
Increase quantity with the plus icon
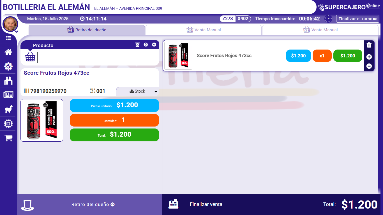(x=369, y=57)
